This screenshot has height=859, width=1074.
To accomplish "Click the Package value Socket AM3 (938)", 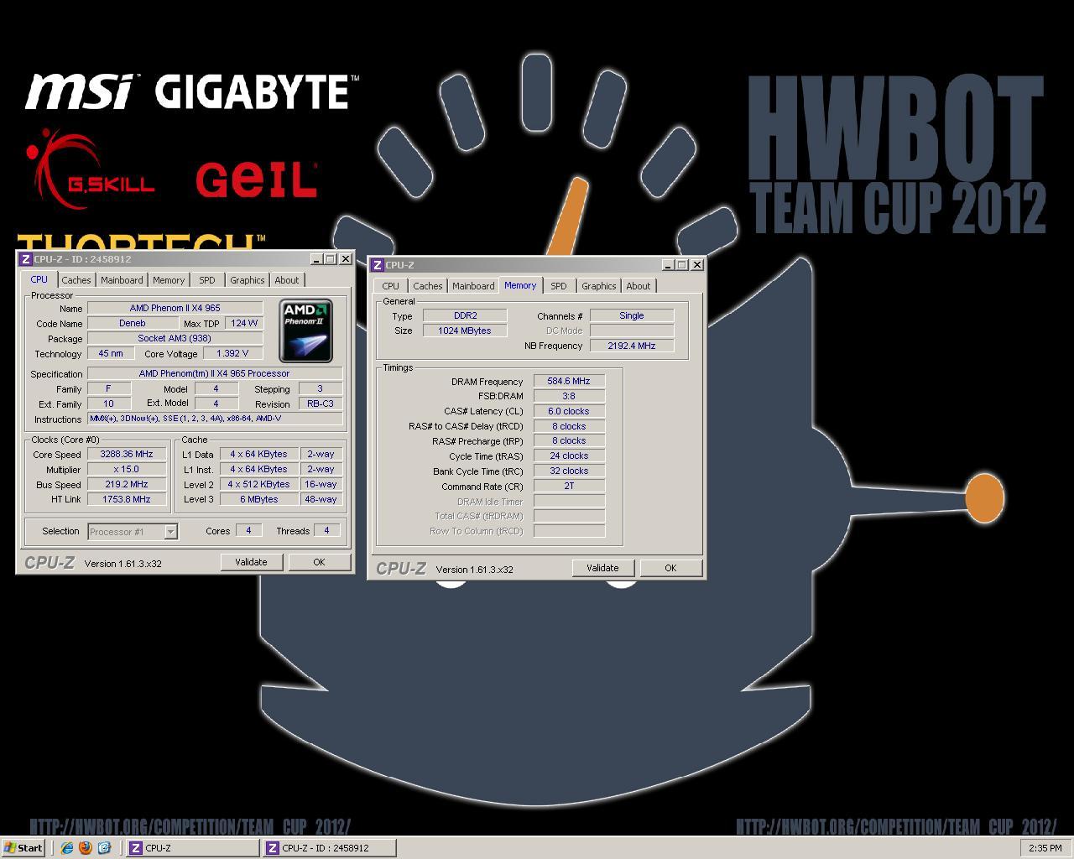I will (175, 338).
